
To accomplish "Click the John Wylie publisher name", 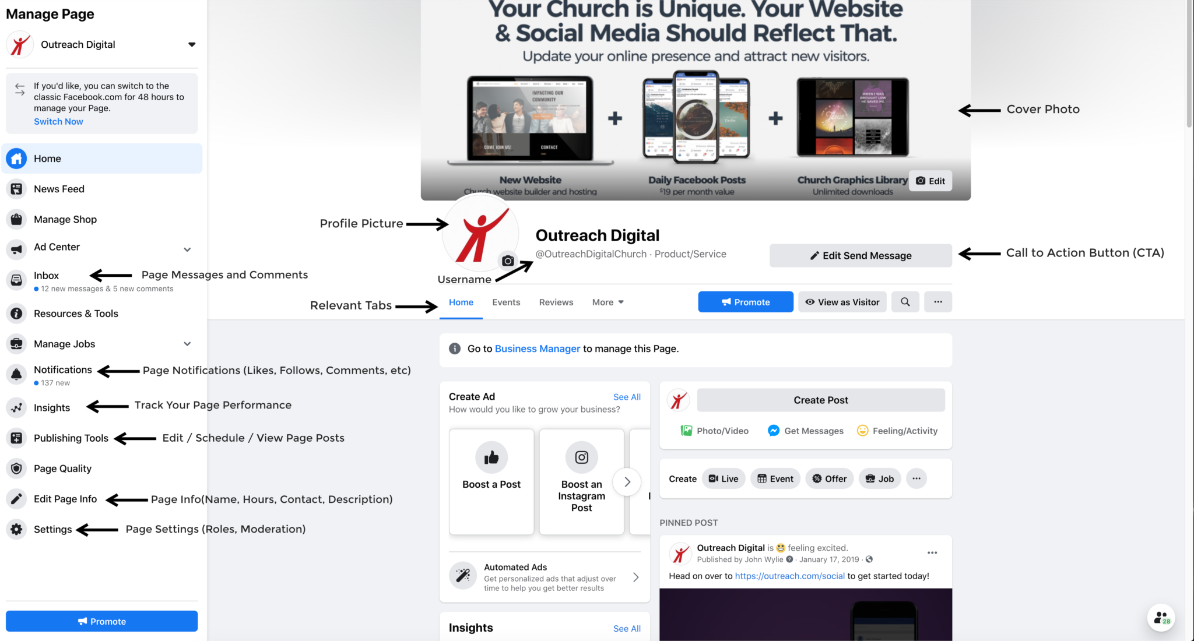I will pos(764,559).
